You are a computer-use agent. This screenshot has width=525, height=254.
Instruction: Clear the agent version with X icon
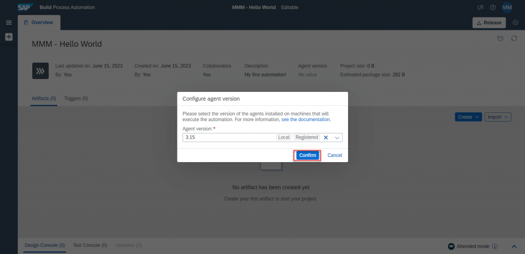point(326,138)
